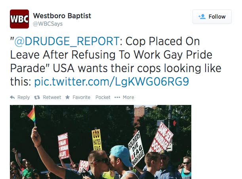Open the @DRUDGE_REPORT mention link
The width and height of the screenshot is (242, 179).
click(x=67, y=41)
